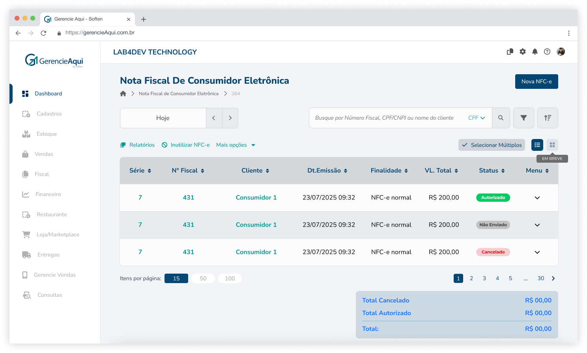The image size is (587, 353).
Task: Click the home breadcrumb icon
Action: pyautogui.click(x=123, y=94)
